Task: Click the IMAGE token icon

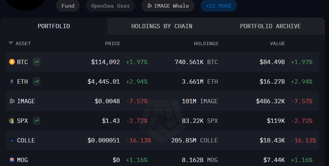Action: (x=12, y=101)
